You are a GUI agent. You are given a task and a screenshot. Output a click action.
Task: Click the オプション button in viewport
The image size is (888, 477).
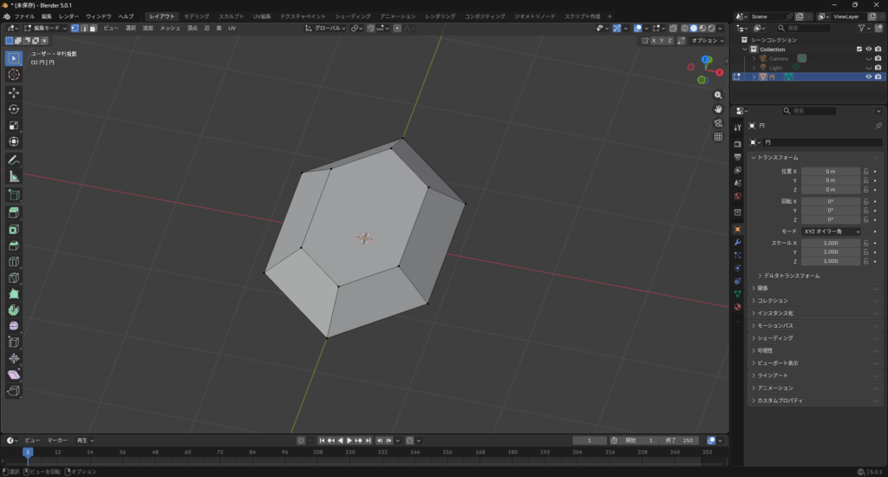pos(706,41)
